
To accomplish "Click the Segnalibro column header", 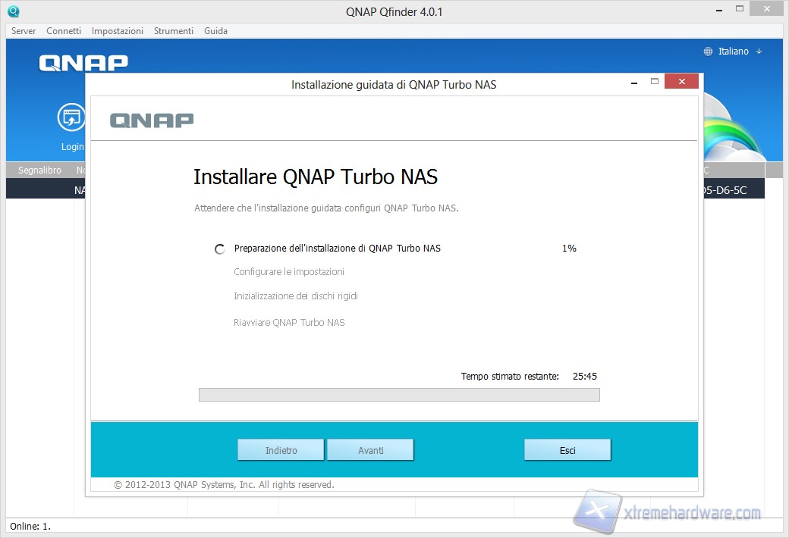I will click(39, 170).
